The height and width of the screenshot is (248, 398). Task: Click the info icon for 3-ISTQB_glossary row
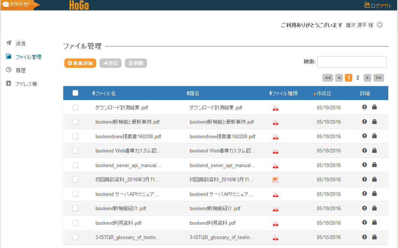click(x=365, y=237)
